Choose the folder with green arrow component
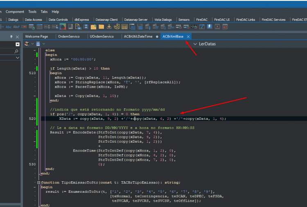Screen dimensions: 307x207 [93, 27]
